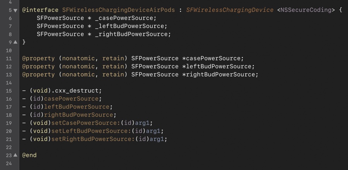This screenshot has height=170, width=348.
Task: Collapse the @interface block fold arrow on line 5
Action: click(x=15, y=10)
